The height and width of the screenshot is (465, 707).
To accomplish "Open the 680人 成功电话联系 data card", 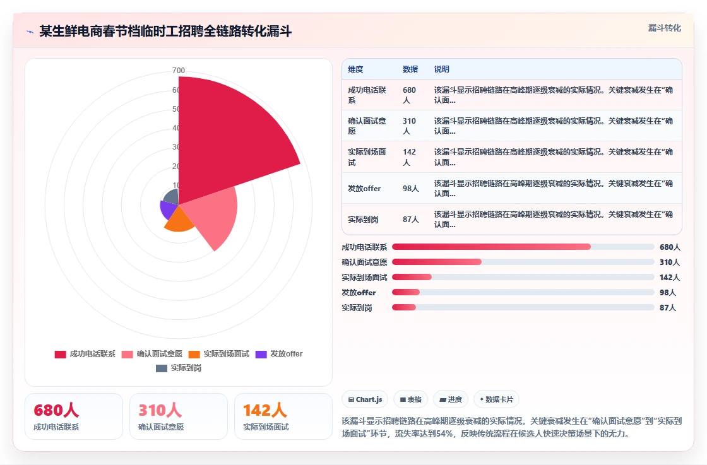I will pos(74,416).
